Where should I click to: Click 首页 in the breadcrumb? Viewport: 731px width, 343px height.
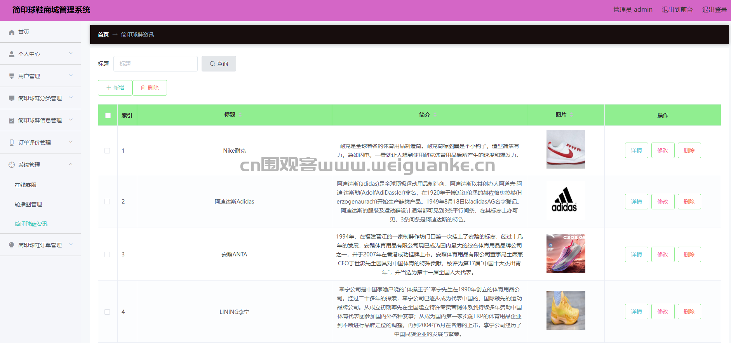click(x=103, y=35)
